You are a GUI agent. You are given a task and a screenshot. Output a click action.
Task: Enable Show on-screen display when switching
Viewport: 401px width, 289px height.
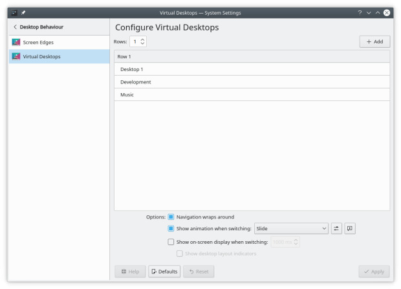(x=171, y=242)
